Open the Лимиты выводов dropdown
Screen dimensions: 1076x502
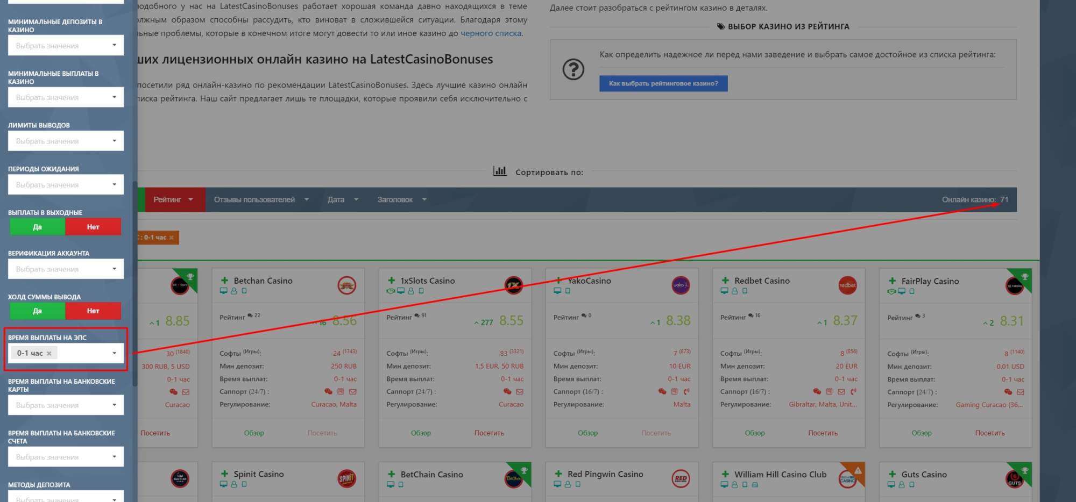(66, 141)
